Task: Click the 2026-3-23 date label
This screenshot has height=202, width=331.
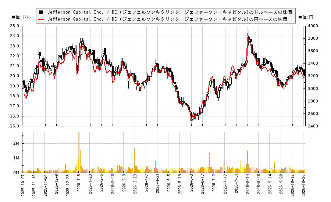Action: tap(135, 184)
